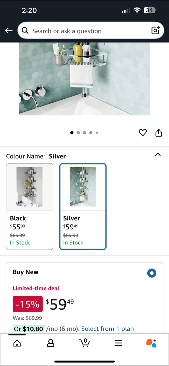
Task: Jump to fourth image carousel dot
Action: pyautogui.click(x=91, y=133)
